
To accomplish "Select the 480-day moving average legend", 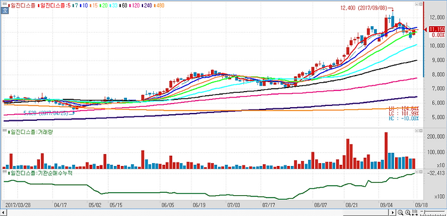I will (159, 5).
